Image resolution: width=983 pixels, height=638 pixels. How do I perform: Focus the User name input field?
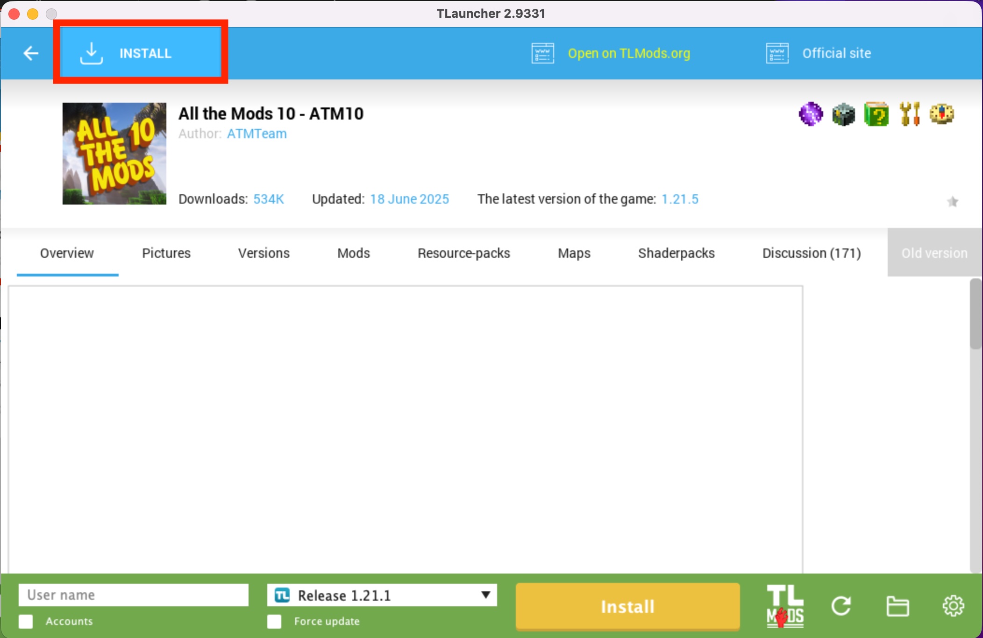tap(134, 595)
